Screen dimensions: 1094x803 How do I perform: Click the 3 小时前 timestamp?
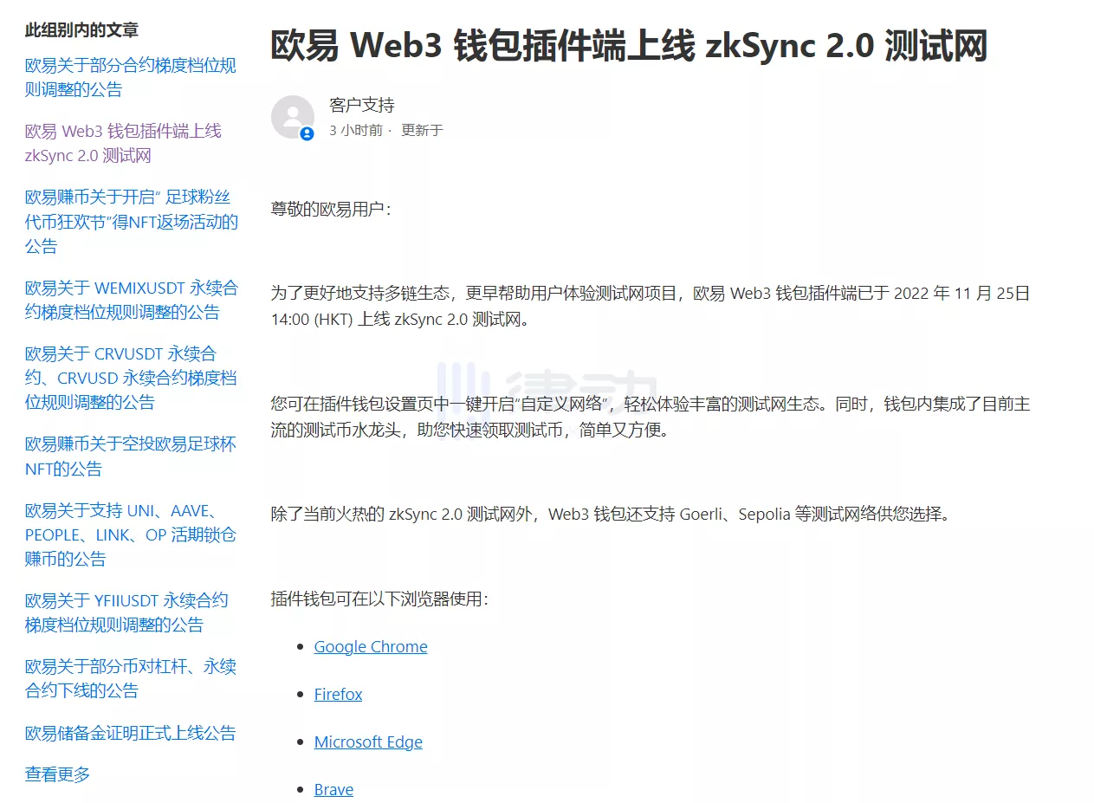(x=355, y=131)
